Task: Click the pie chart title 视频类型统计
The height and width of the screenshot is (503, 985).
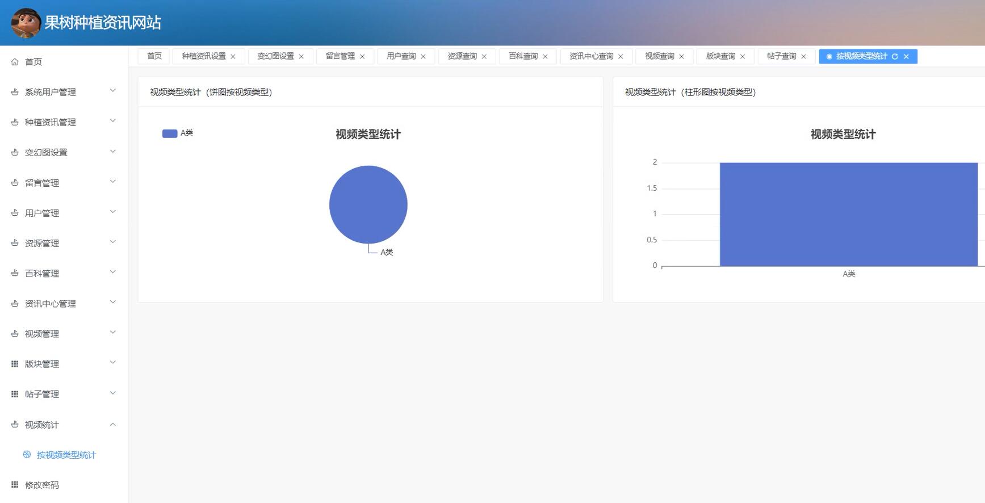Action: 368,135
